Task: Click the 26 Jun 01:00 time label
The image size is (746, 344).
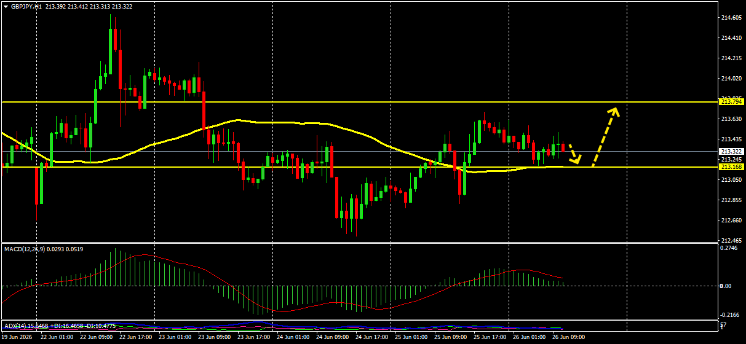Action: pos(529,337)
